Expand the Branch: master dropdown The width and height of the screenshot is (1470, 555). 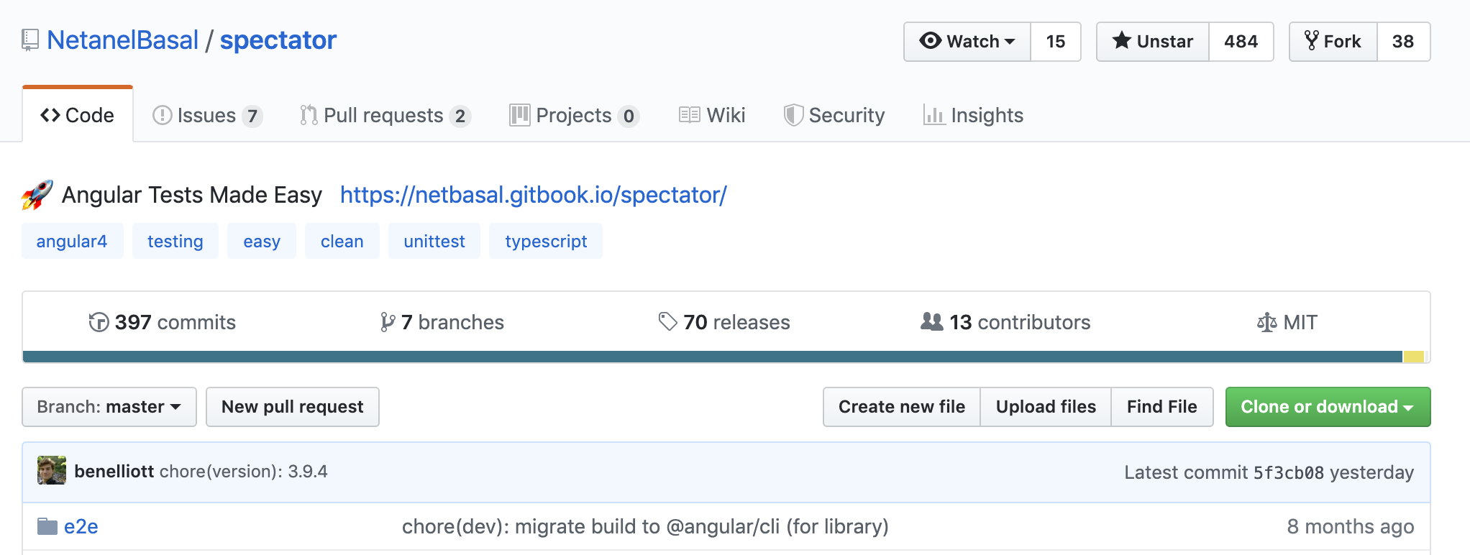coord(109,407)
